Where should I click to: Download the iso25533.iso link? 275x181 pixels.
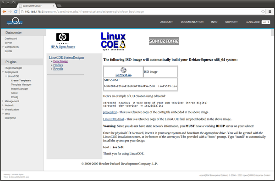123,75
